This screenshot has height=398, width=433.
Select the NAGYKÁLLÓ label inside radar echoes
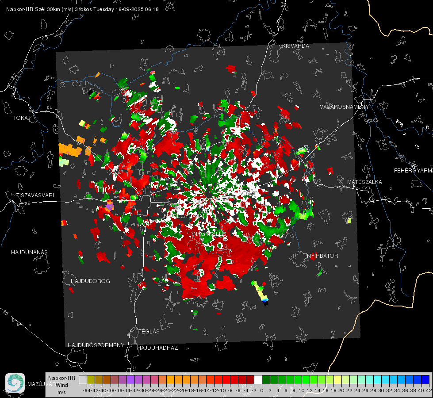coord(210,234)
